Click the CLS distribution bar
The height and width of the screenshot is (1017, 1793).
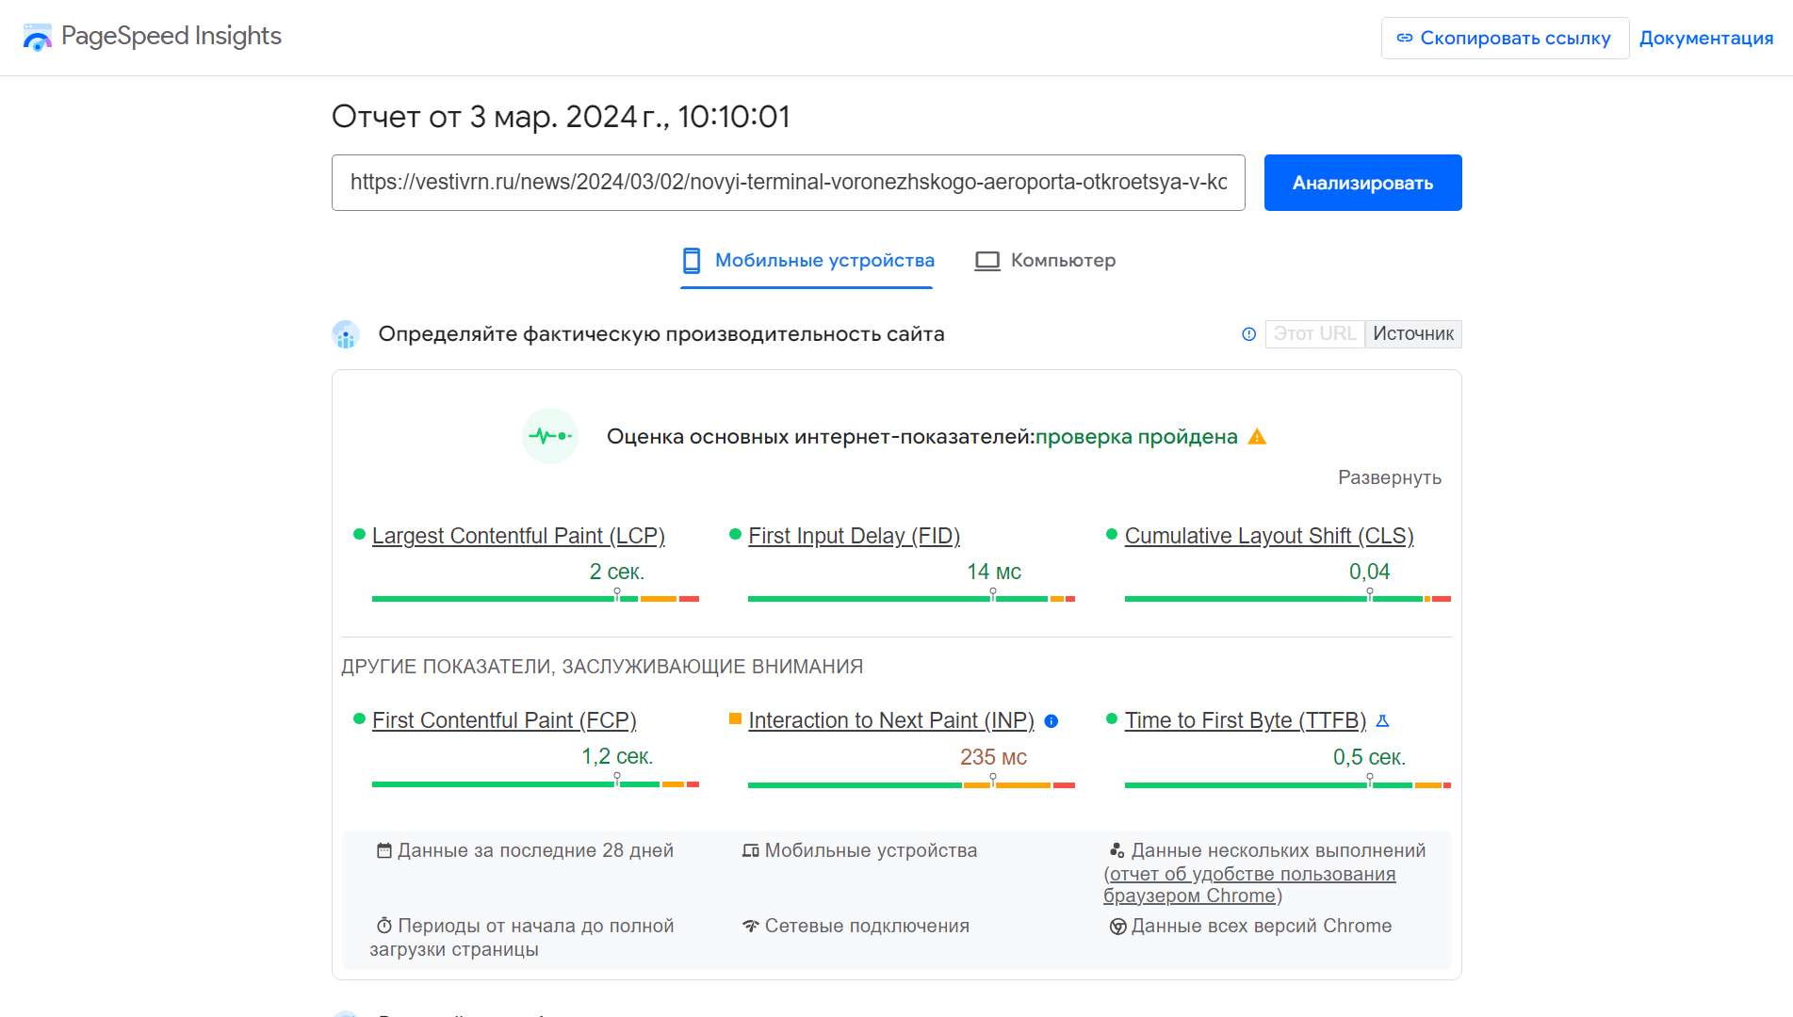click(x=1288, y=599)
